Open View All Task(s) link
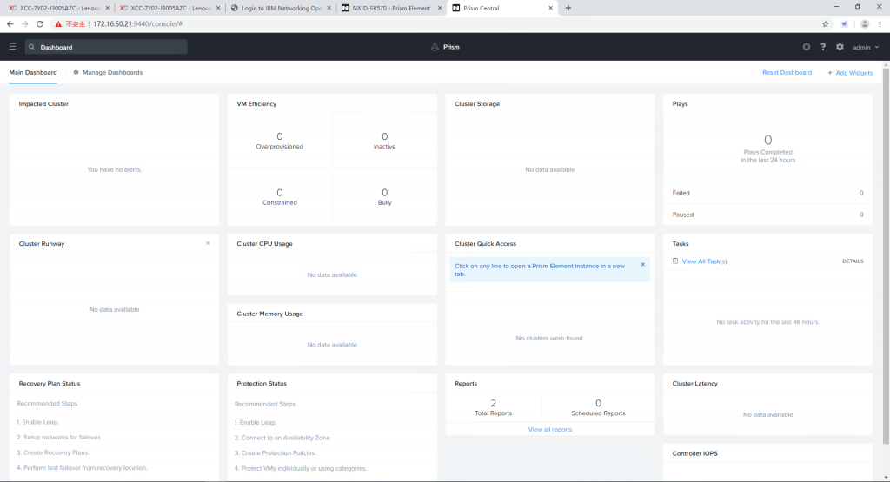 704,261
